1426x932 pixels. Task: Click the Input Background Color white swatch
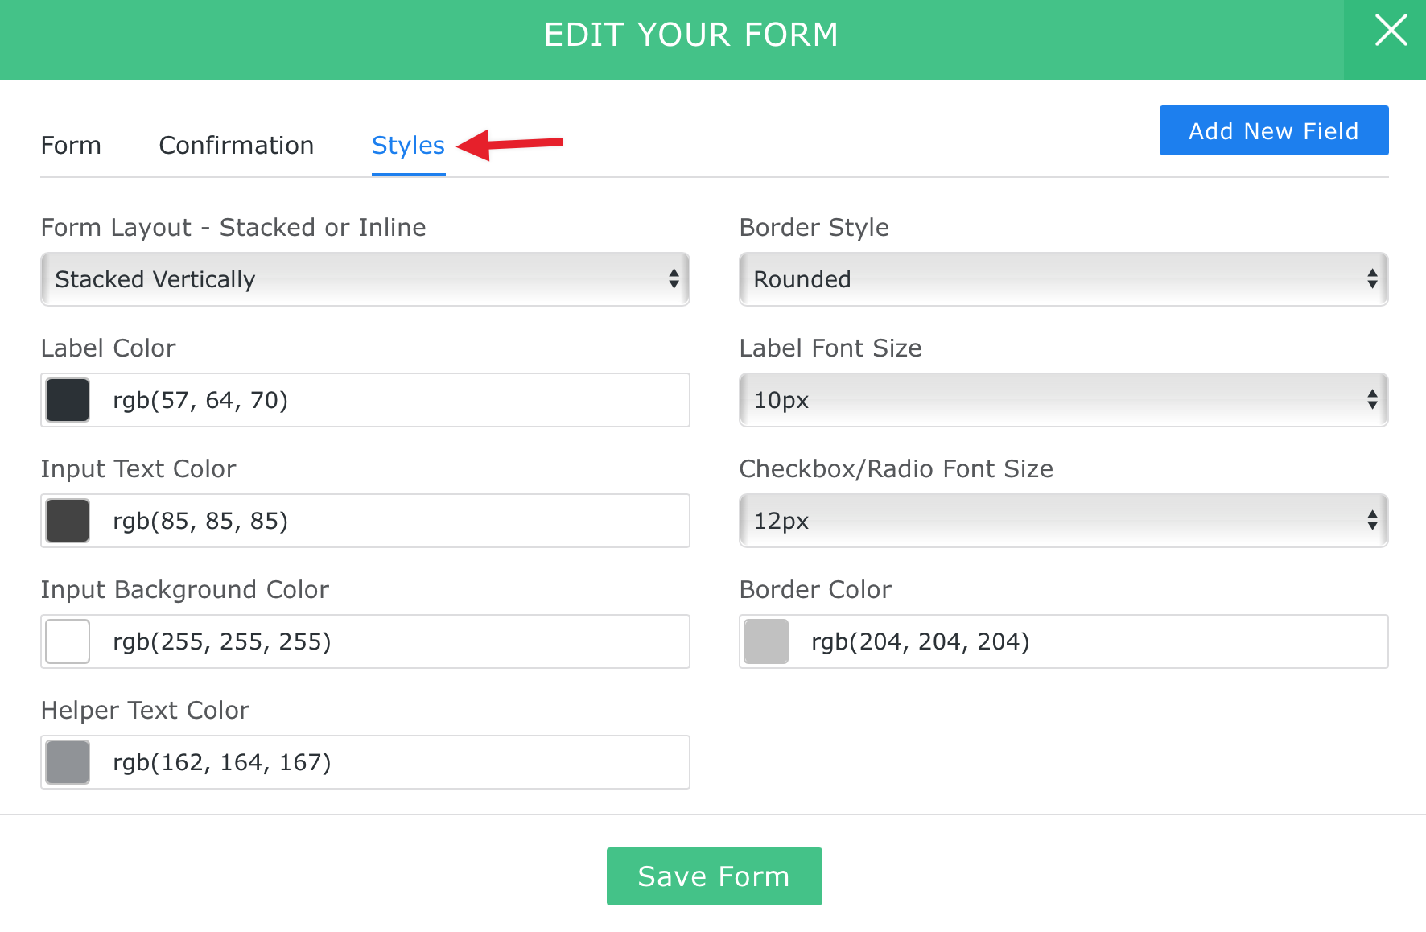68,641
